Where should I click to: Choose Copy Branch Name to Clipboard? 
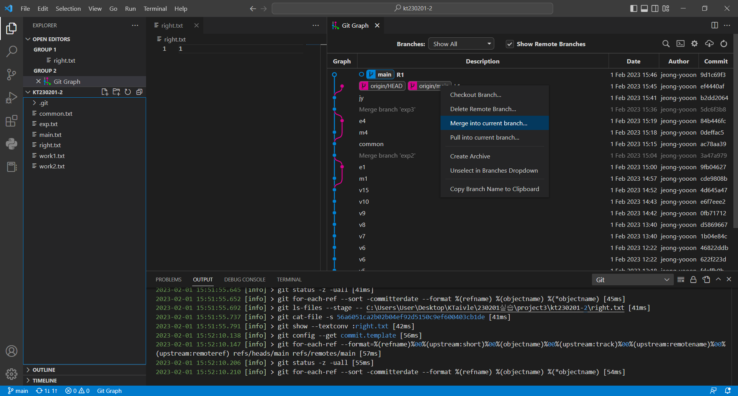[x=494, y=189]
